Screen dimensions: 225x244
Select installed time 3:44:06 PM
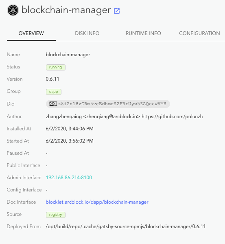[x=70, y=129]
